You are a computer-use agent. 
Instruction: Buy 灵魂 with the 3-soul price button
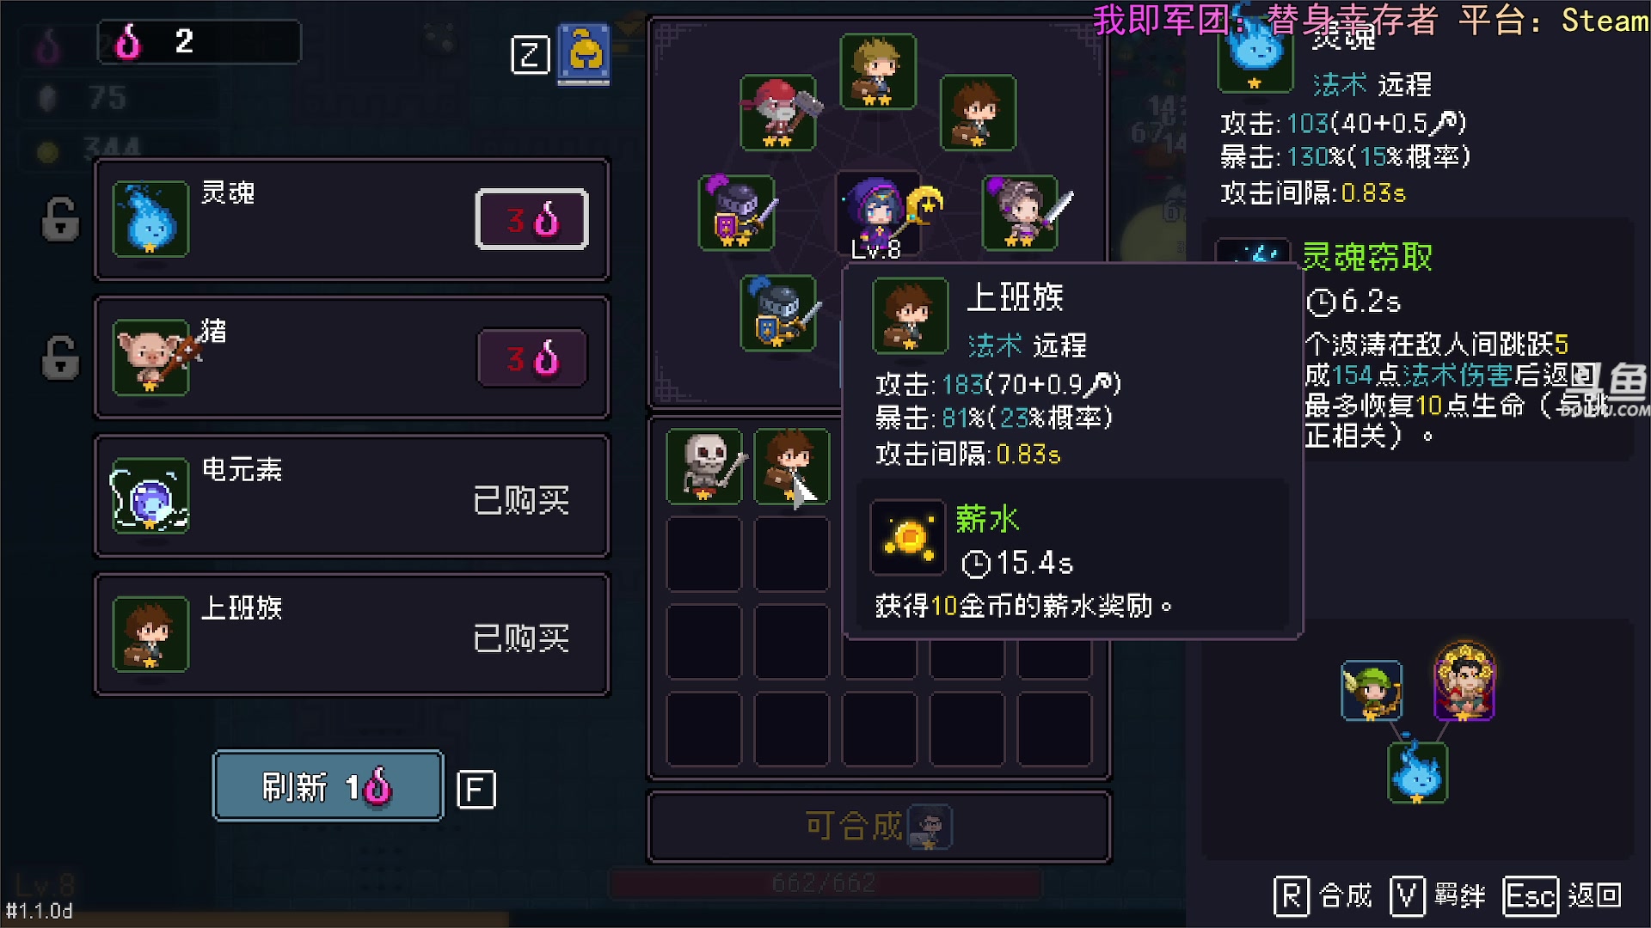[x=531, y=219]
